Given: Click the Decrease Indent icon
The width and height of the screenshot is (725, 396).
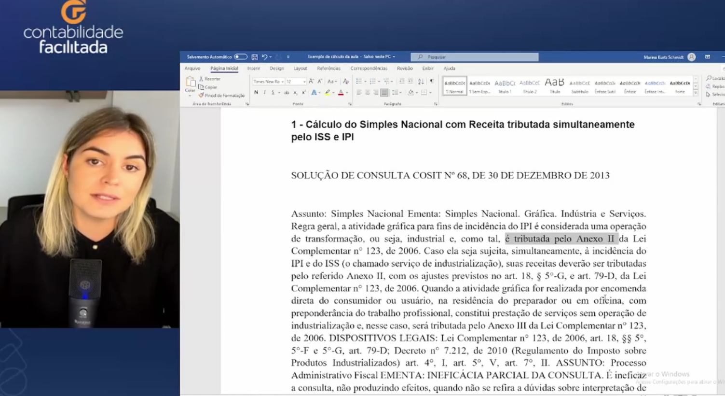Looking at the screenshot, I should pos(402,81).
